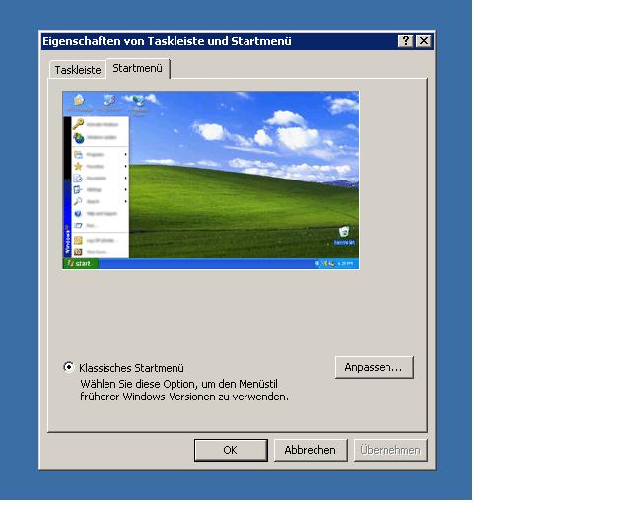This screenshot has height=505, width=631.
Task: Confirm the dialog with OK
Action: point(231,450)
